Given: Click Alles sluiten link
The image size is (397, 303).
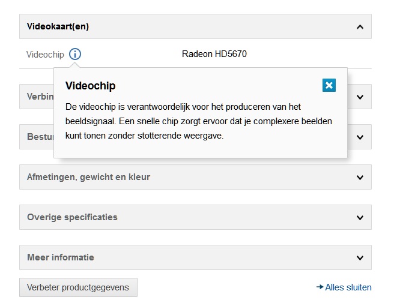Looking at the screenshot, I should 344,287.
